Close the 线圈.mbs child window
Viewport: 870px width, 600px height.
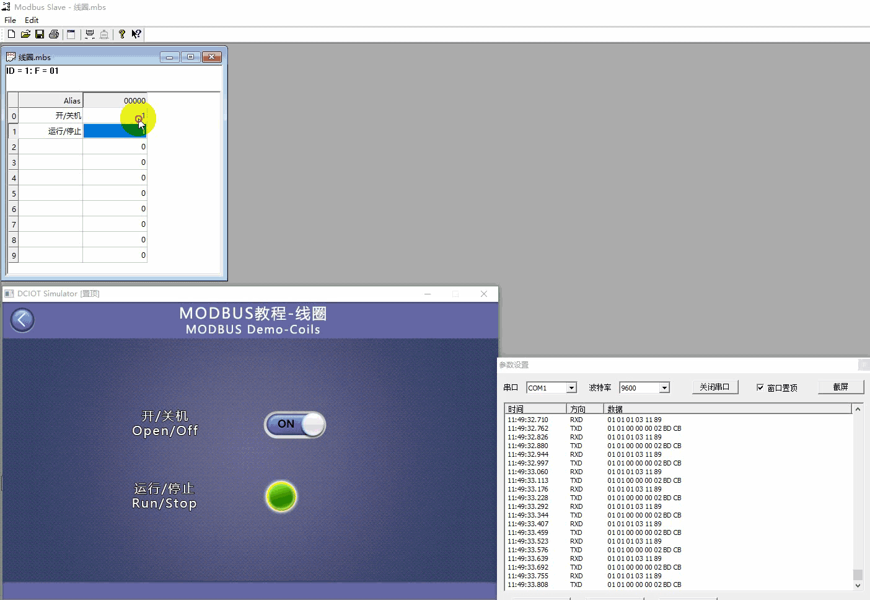point(212,57)
